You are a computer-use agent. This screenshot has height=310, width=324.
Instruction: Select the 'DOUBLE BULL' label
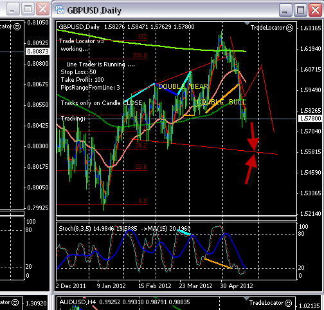point(221,102)
